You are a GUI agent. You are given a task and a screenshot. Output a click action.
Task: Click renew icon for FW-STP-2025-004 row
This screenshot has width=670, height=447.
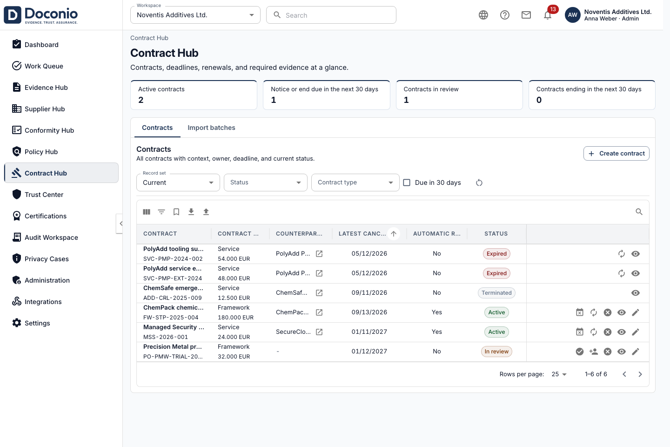coord(594,312)
